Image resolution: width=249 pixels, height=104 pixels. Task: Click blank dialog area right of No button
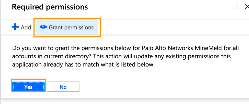tap(153, 87)
